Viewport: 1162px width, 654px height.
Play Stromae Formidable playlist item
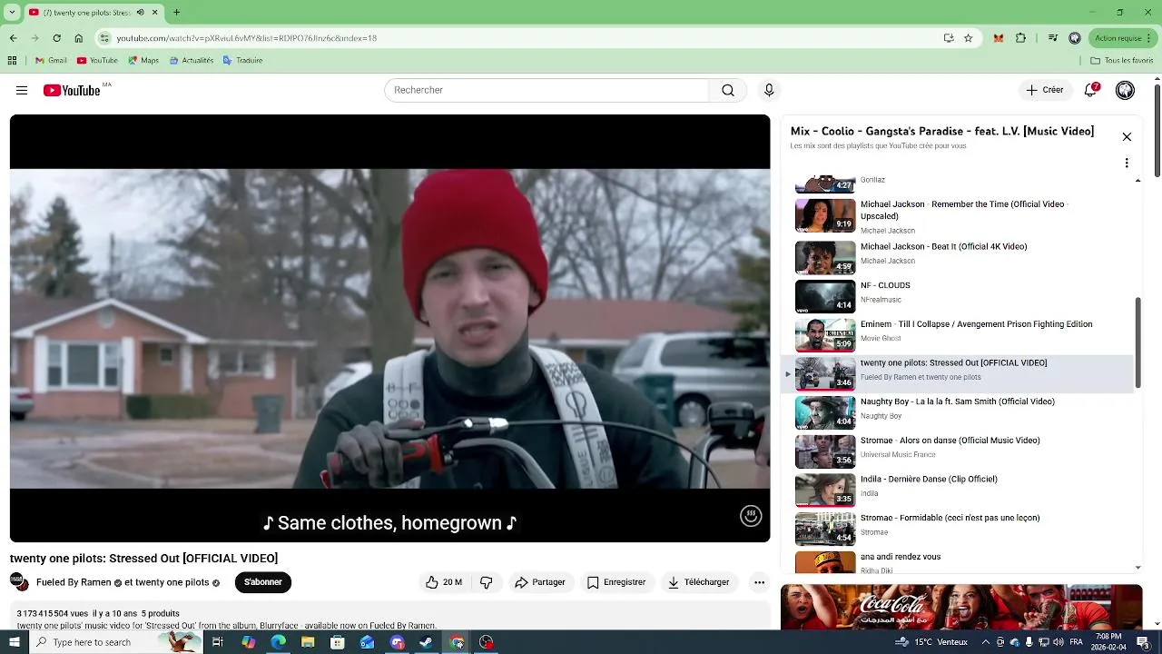[958, 529]
